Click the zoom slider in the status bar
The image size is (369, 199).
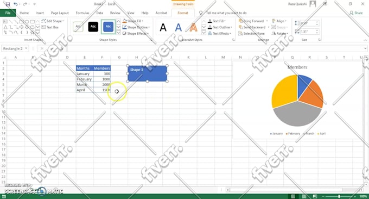click(339, 196)
